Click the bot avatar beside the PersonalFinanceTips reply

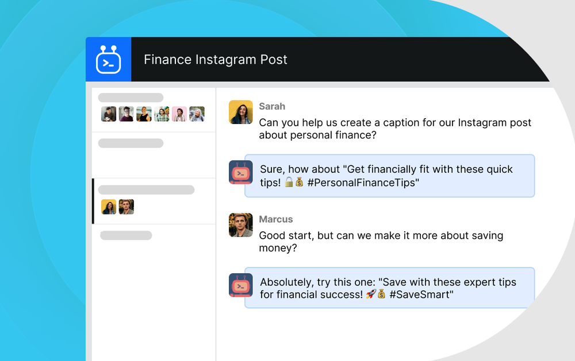click(241, 172)
